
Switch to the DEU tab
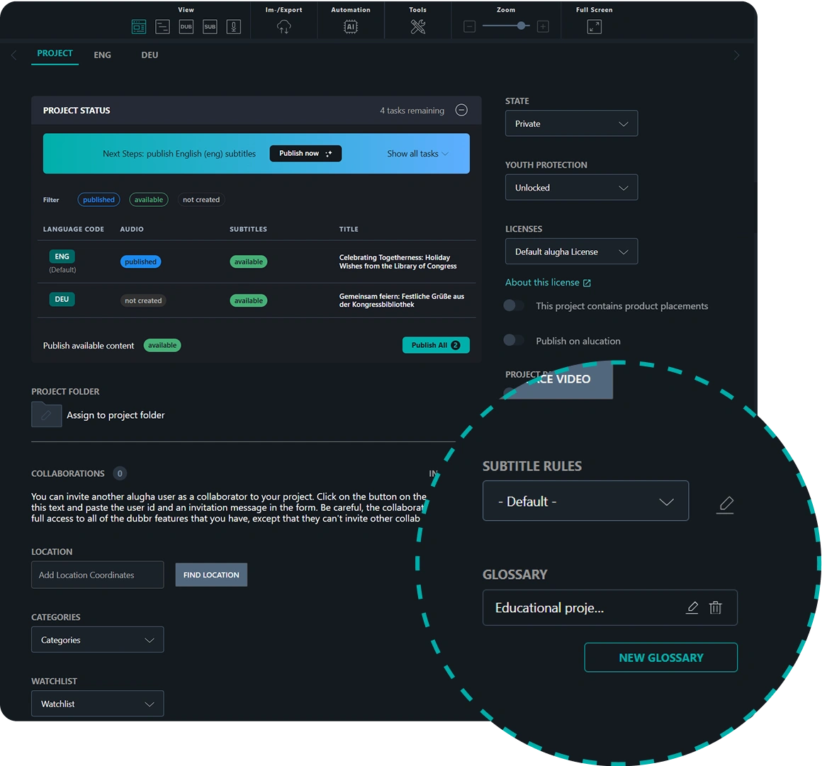(x=150, y=55)
